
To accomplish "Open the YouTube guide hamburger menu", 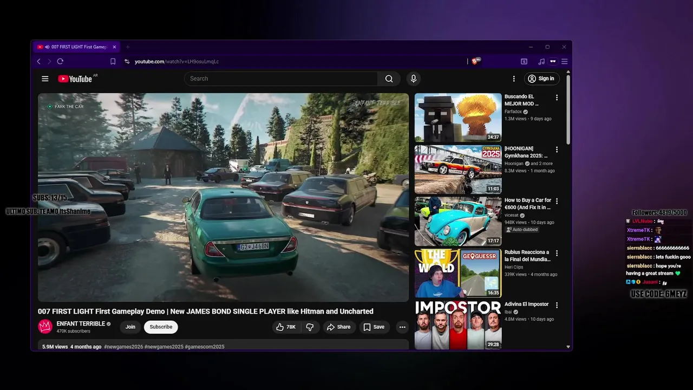I will 45,79.
